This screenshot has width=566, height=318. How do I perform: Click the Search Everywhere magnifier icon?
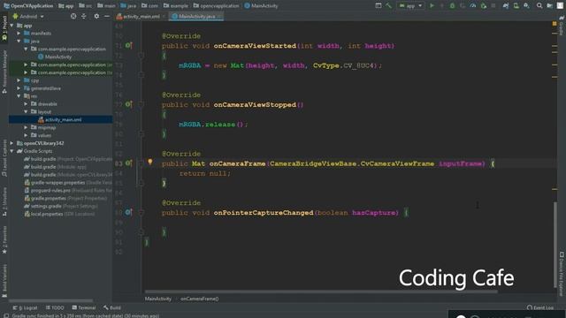click(x=539, y=6)
